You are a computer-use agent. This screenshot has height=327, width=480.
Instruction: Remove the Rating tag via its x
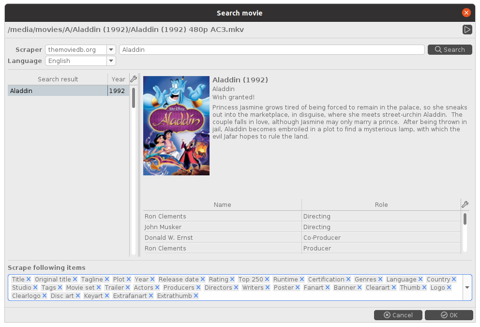(x=232, y=280)
